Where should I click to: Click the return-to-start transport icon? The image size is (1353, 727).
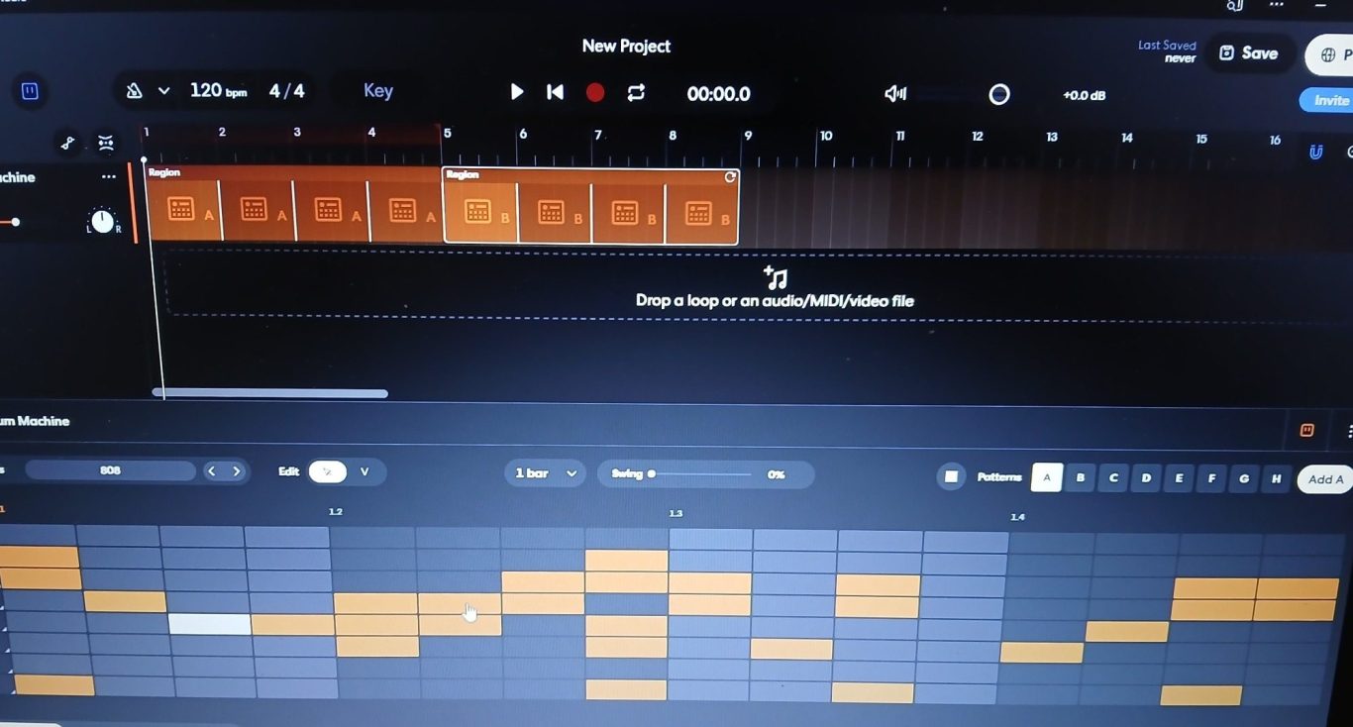(x=556, y=92)
